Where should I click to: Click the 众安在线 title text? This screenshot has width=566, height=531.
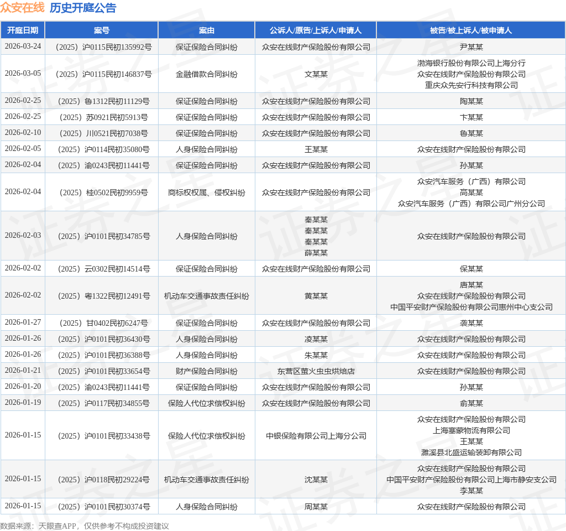pyautogui.click(x=22, y=8)
